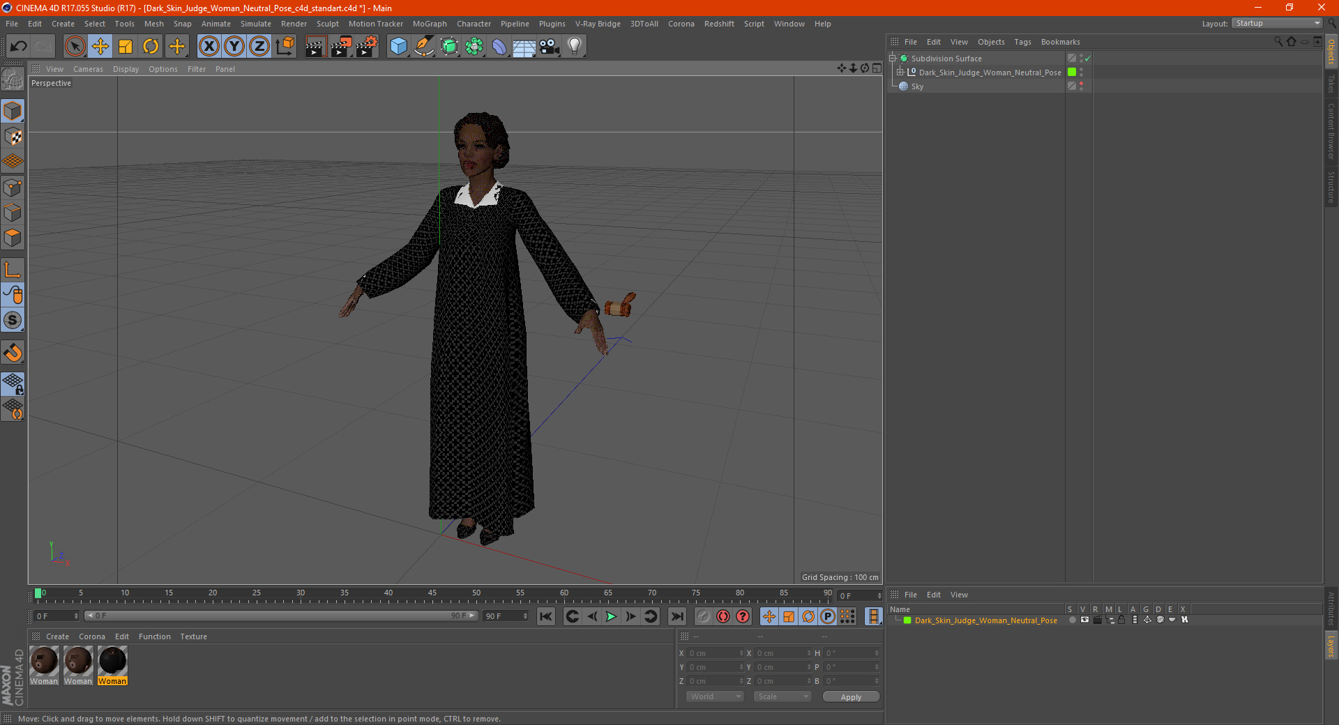This screenshot has height=725, width=1339.
Task: Open Object Manager Tags menu
Action: pyautogui.click(x=1022, y=42)
